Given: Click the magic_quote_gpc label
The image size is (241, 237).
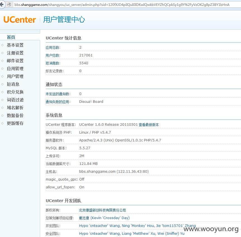Looking at the screenshot, I should coord(62,179).
